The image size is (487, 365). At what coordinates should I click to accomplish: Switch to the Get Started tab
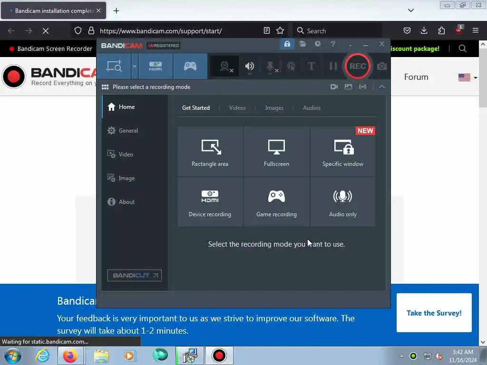[x=195, y=108]
